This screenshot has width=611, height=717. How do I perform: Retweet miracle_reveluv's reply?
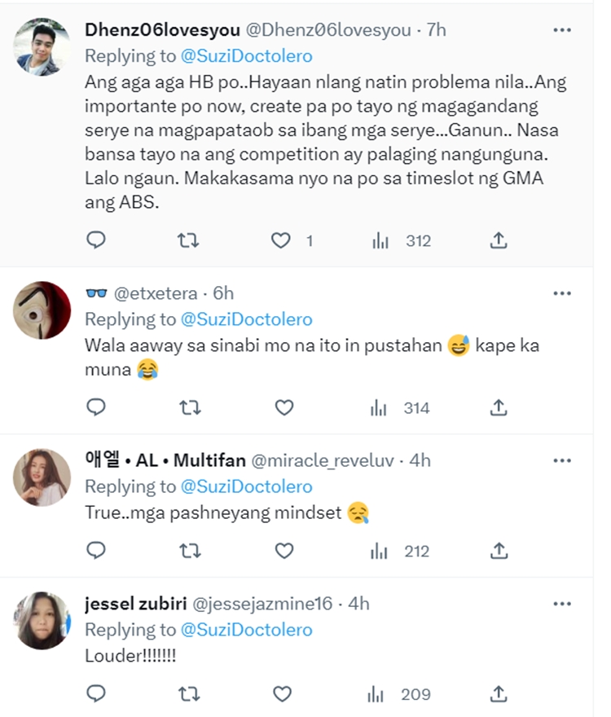pyautogui.click(x=189, y=552)
